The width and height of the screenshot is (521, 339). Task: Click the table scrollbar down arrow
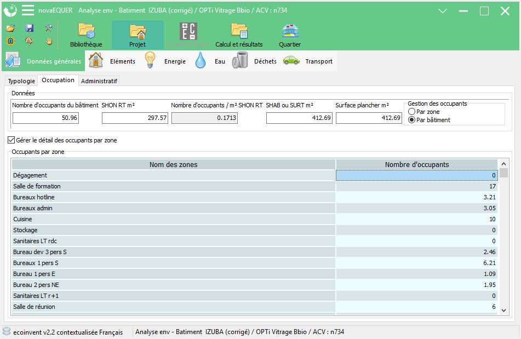[503, 311]
